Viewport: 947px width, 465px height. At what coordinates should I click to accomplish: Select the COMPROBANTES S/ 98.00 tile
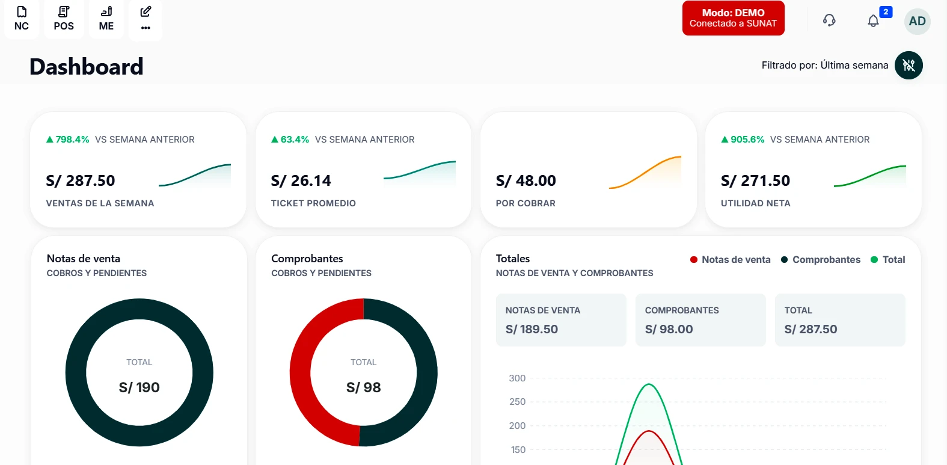click(700, 320)
